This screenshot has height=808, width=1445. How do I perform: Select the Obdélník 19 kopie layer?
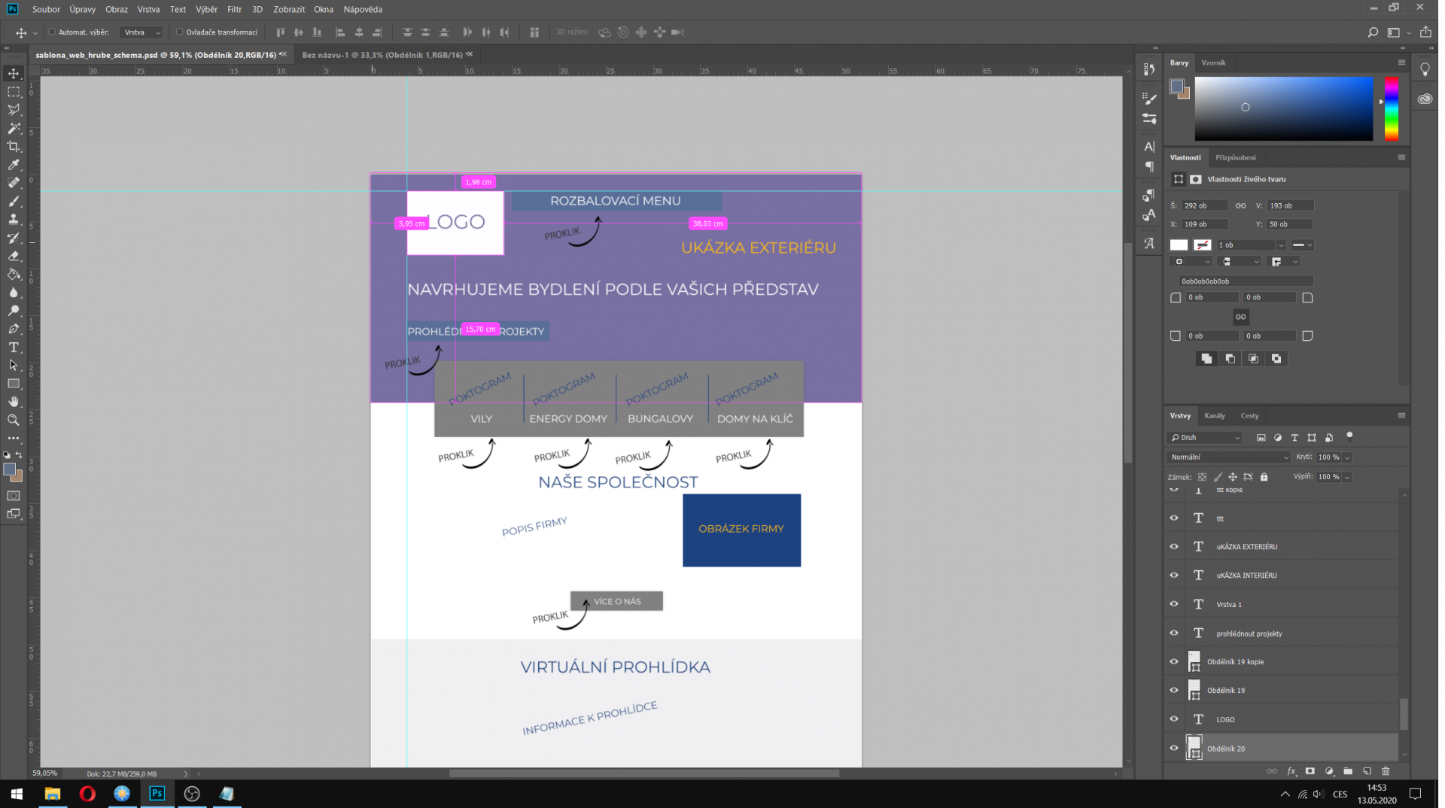point(1235,662)
